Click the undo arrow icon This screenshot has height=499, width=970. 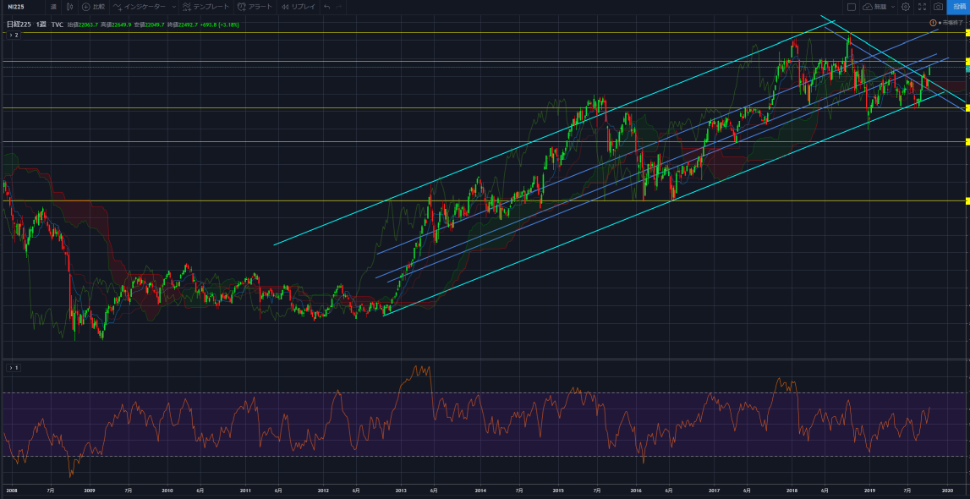click(326, 7)
